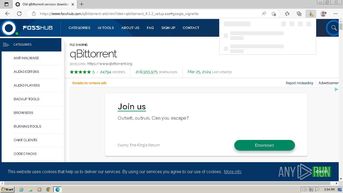Open More info about cookies
Viewport: 343px width, 193px height.
pos(233,172)
